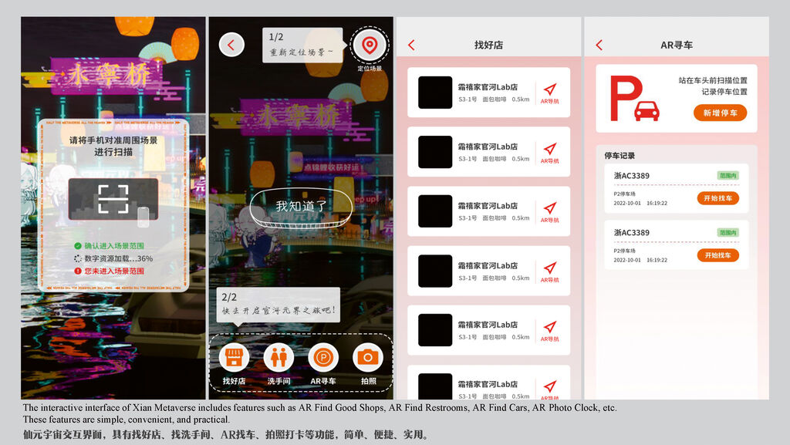Open the second 霜禧家官河Lab店 listing
The image size is (790, 445).
(489, 152)
